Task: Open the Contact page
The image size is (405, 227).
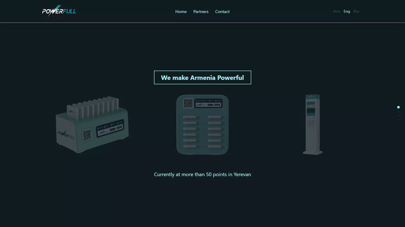Action: point(222,12)
